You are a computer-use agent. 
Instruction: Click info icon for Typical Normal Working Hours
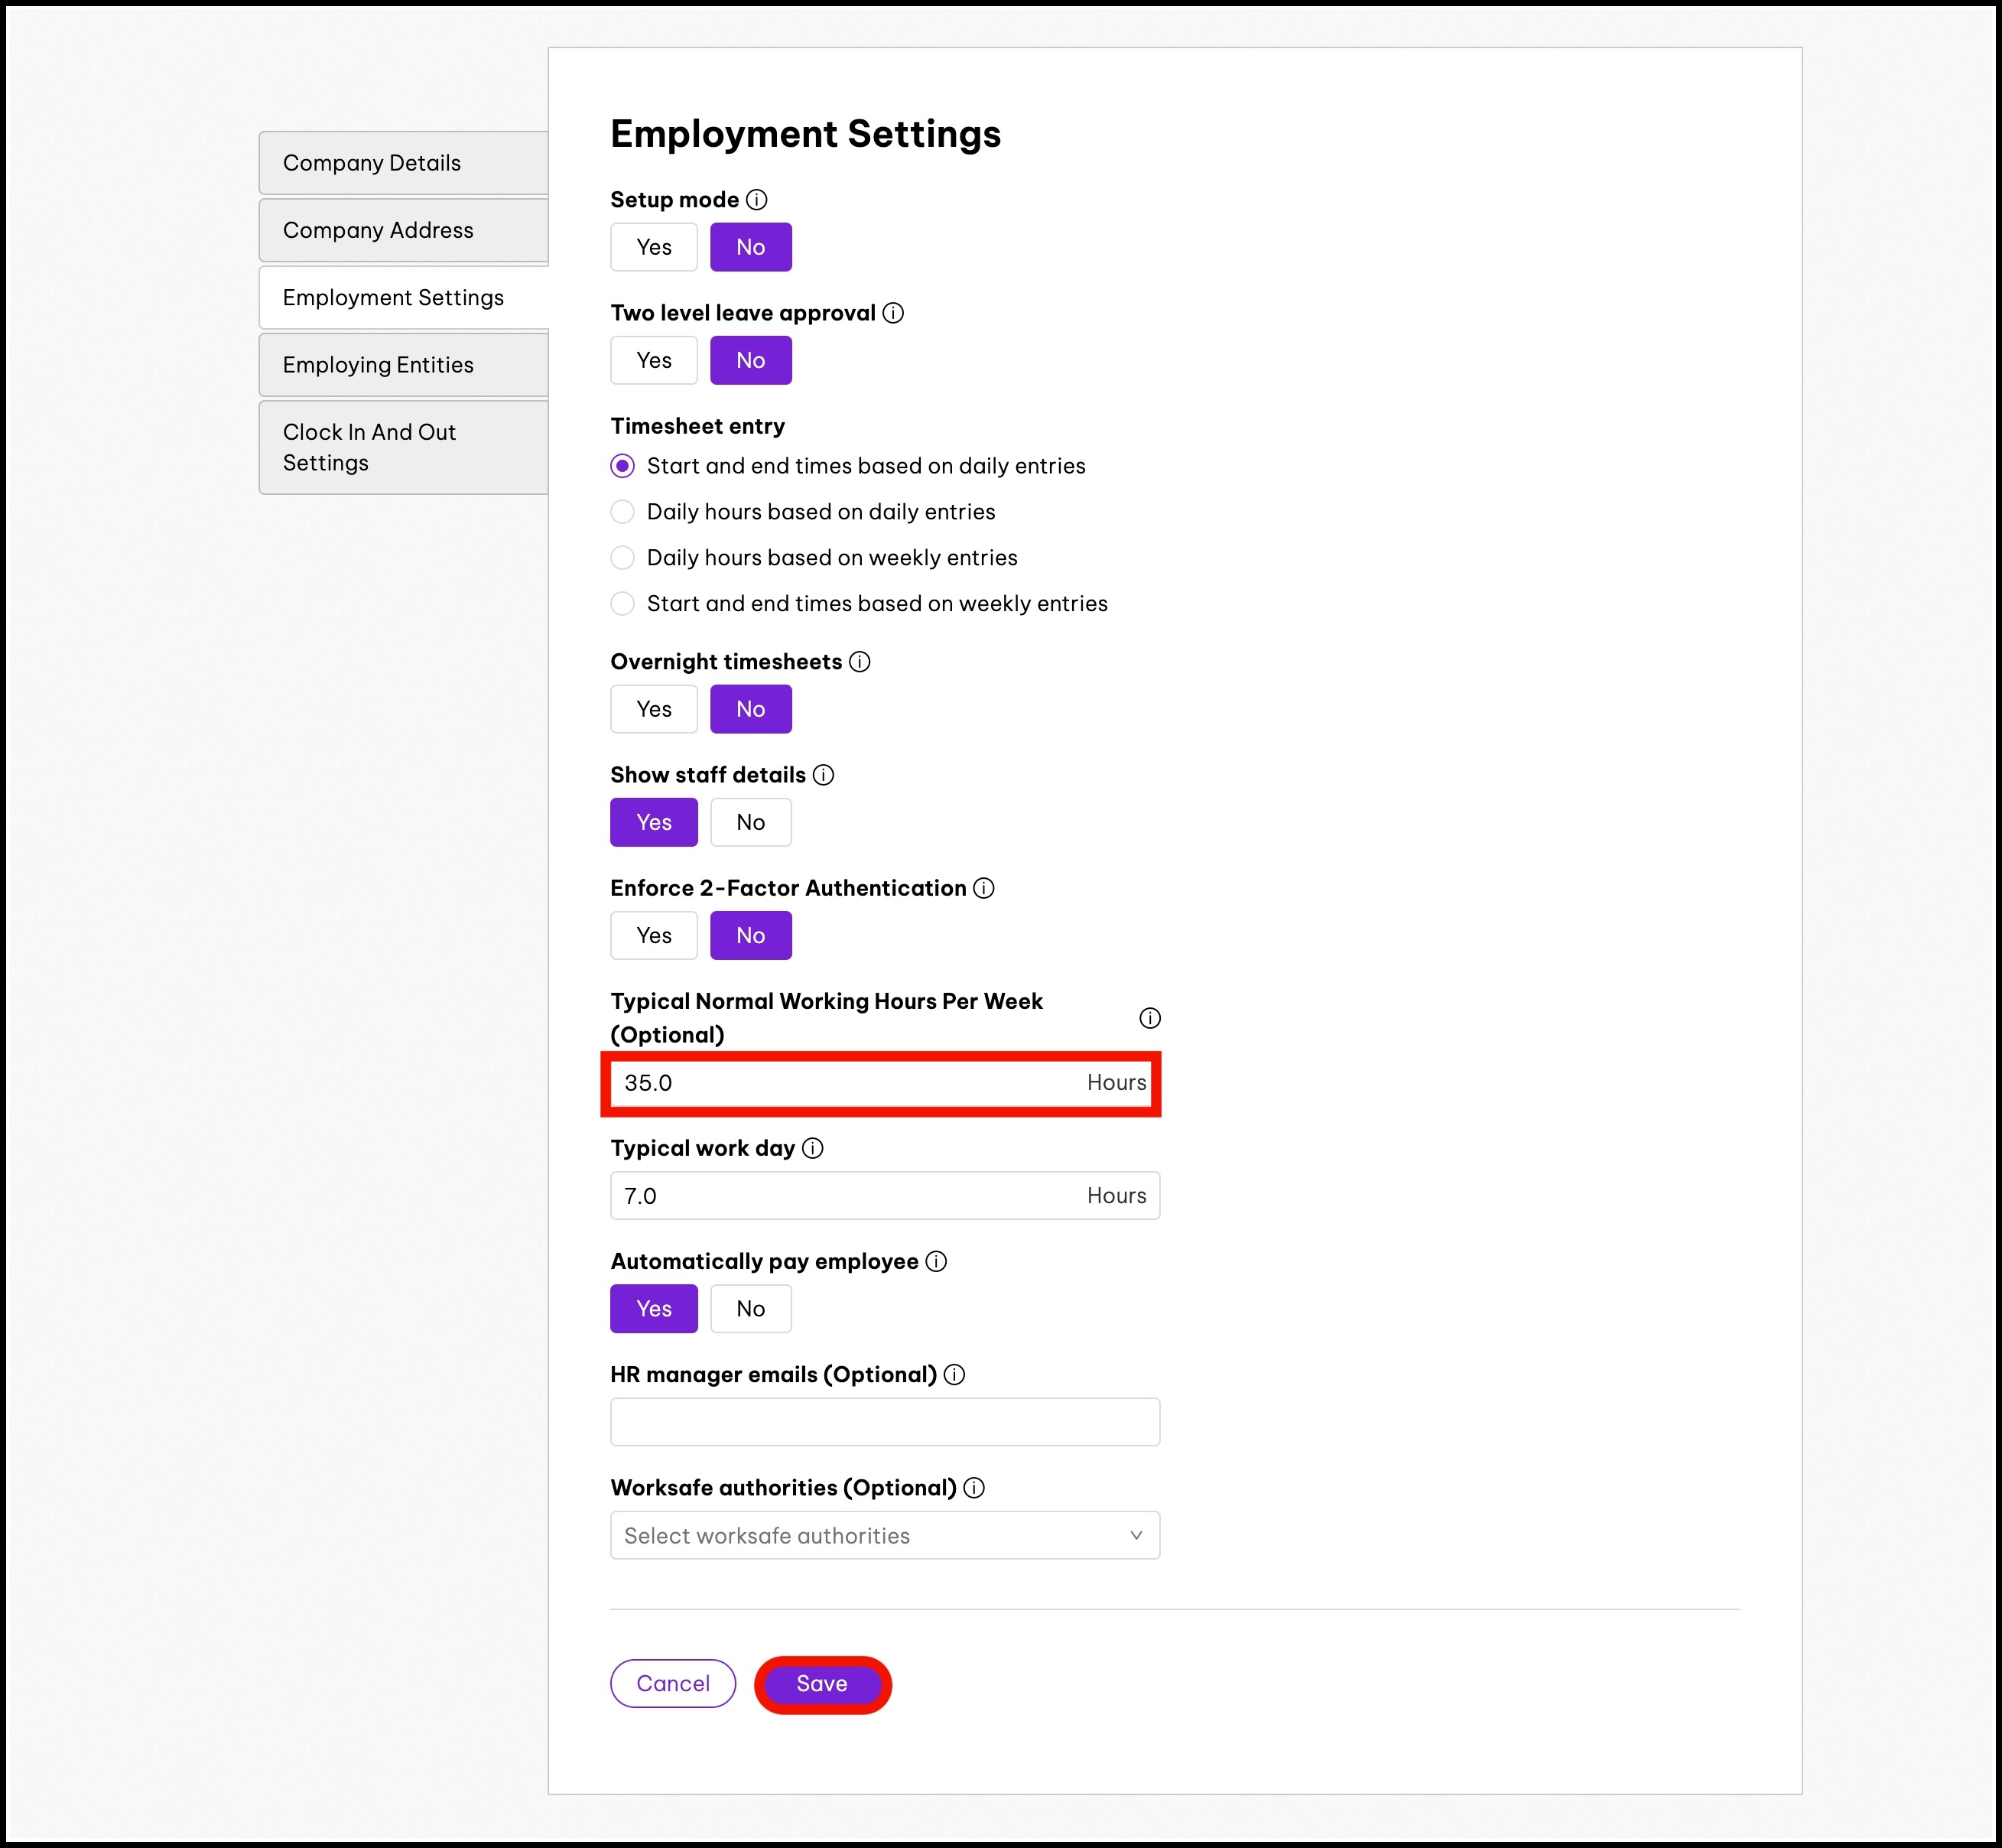click(1150, 1018)
